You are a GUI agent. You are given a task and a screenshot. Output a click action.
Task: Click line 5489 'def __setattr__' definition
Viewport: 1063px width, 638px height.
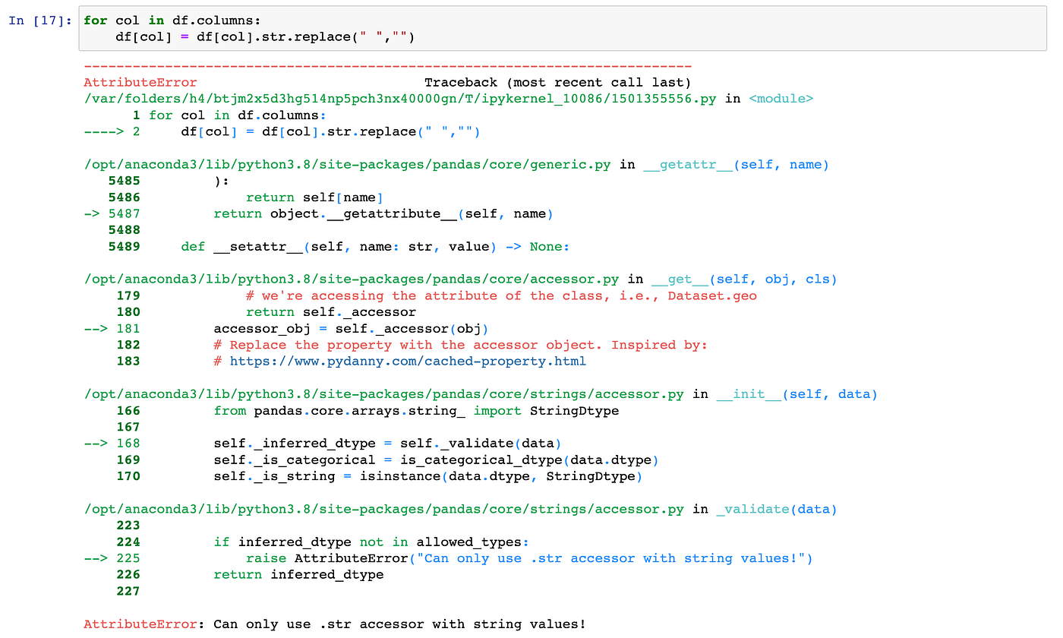375,247
